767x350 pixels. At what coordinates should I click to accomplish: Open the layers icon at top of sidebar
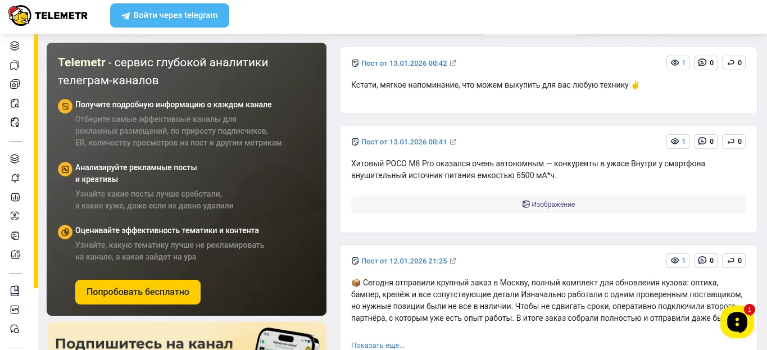pos(15,46)
